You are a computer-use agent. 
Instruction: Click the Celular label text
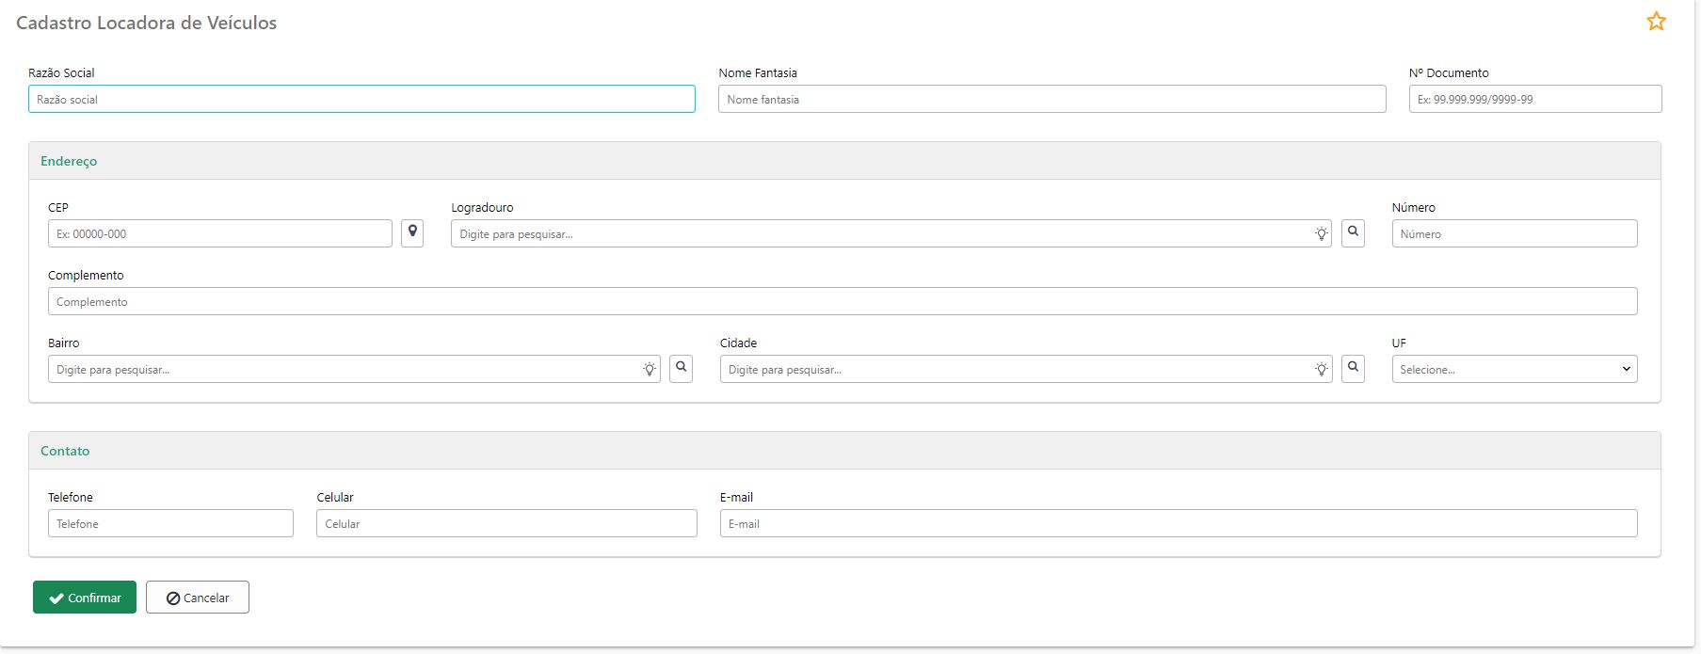[x=335, y=497]
